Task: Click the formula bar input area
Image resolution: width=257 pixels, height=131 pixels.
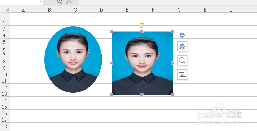Action: [x=168, y=2]
